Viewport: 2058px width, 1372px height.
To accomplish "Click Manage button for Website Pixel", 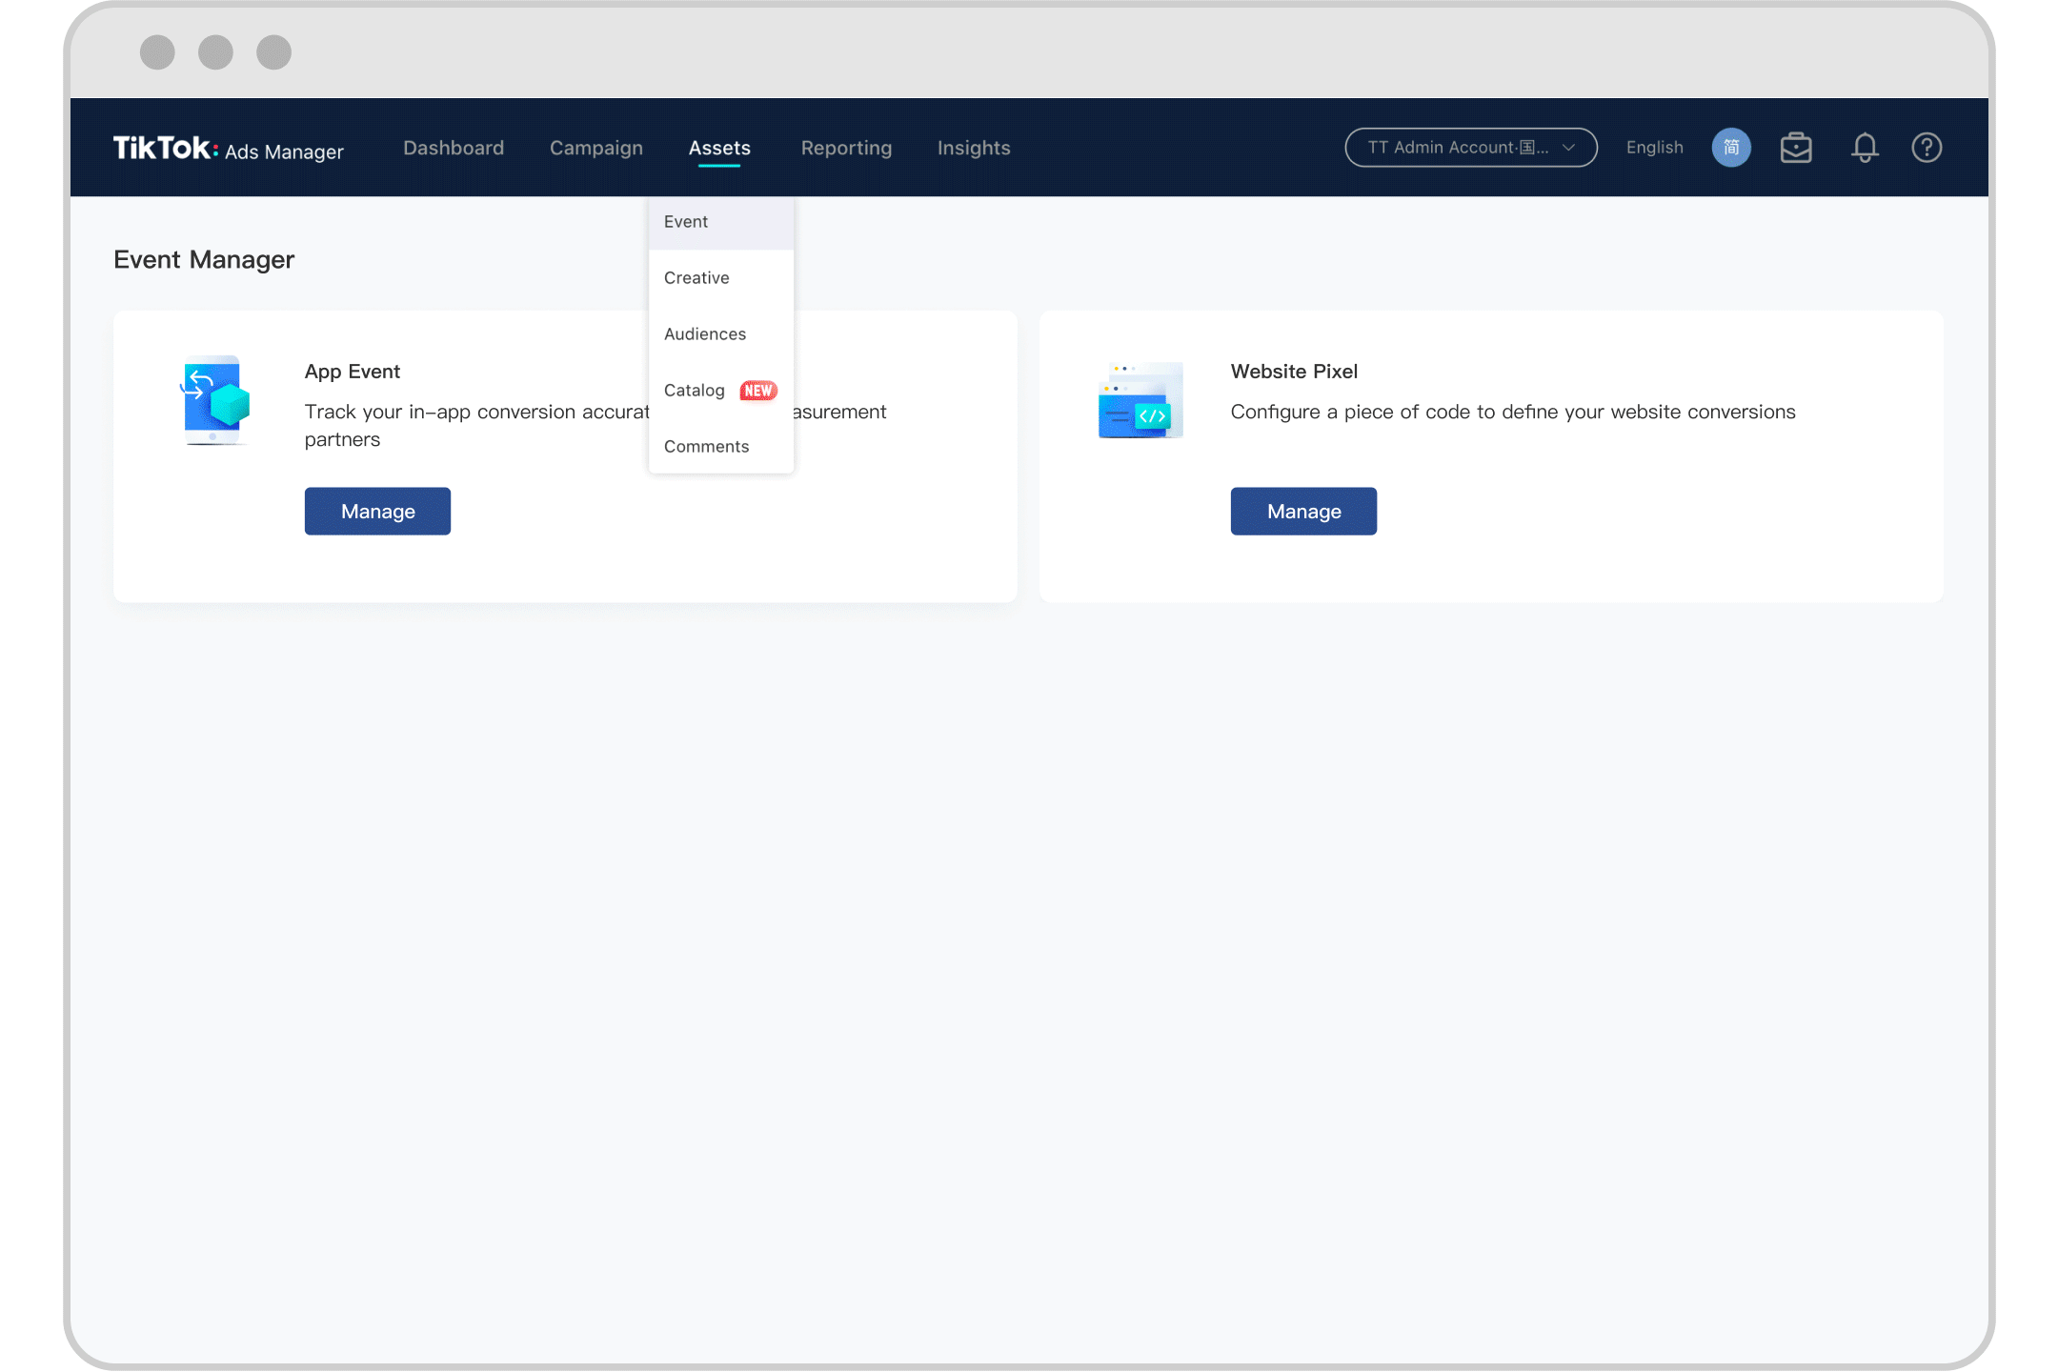I will (1303, 510).
